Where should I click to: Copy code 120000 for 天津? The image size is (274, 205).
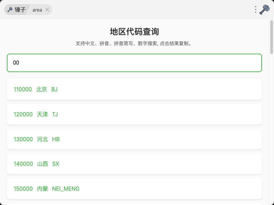(x=23, y=114)
